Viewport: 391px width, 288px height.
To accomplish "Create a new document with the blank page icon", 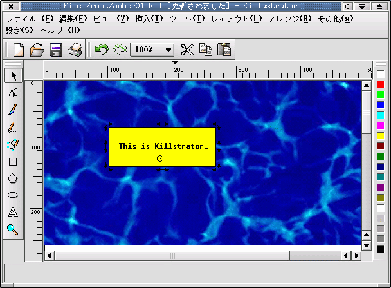I will tap(19, 50).
